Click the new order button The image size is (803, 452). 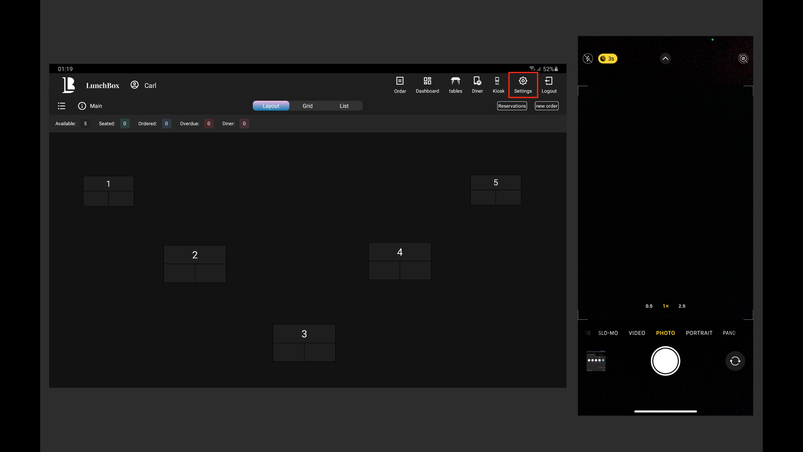pyautogui.click(x=546, y=106)
